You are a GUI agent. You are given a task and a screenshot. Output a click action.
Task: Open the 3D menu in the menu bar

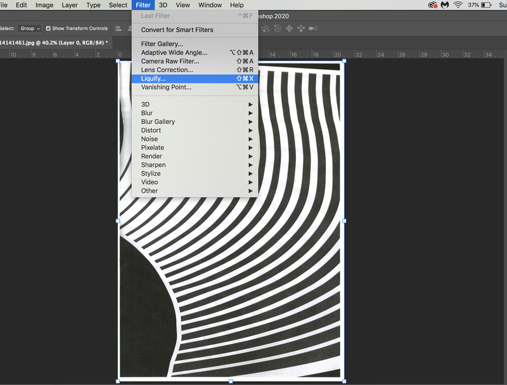(x=163, y=5)
